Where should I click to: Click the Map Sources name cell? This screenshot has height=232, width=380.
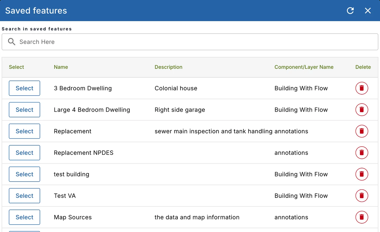coord(73,217)
